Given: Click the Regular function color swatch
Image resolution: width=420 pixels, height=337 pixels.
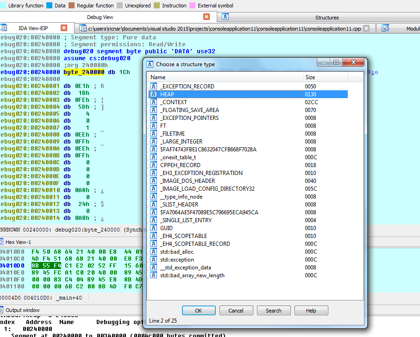Looking at the screenshot, I should (71, 6).
